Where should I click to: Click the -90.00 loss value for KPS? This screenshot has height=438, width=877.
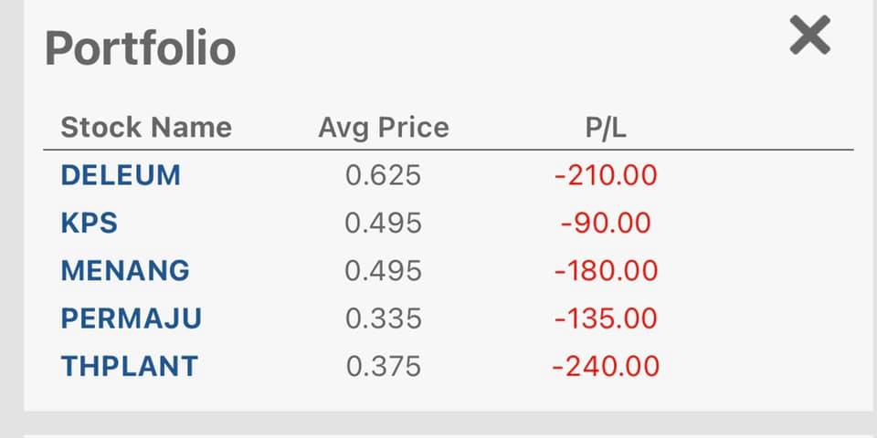[606, 224]
